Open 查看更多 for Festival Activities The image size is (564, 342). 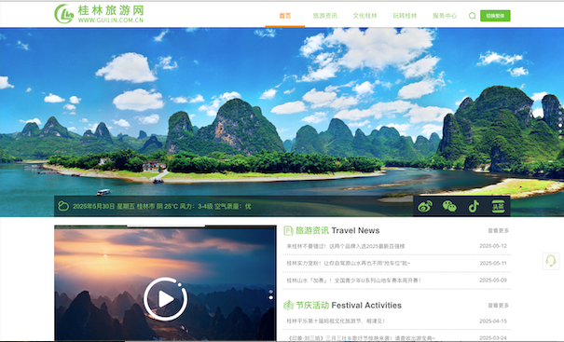click(x=498, y=306)
